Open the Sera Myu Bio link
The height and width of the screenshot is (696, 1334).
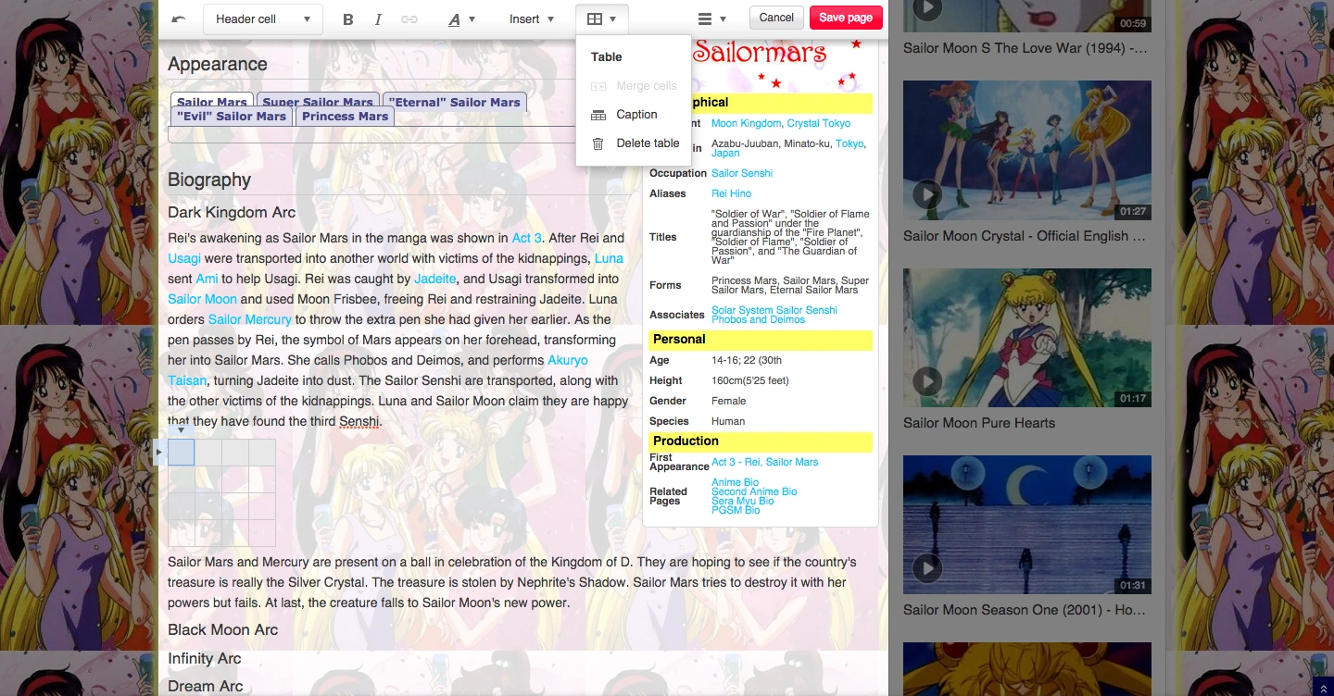pos(743,501)
